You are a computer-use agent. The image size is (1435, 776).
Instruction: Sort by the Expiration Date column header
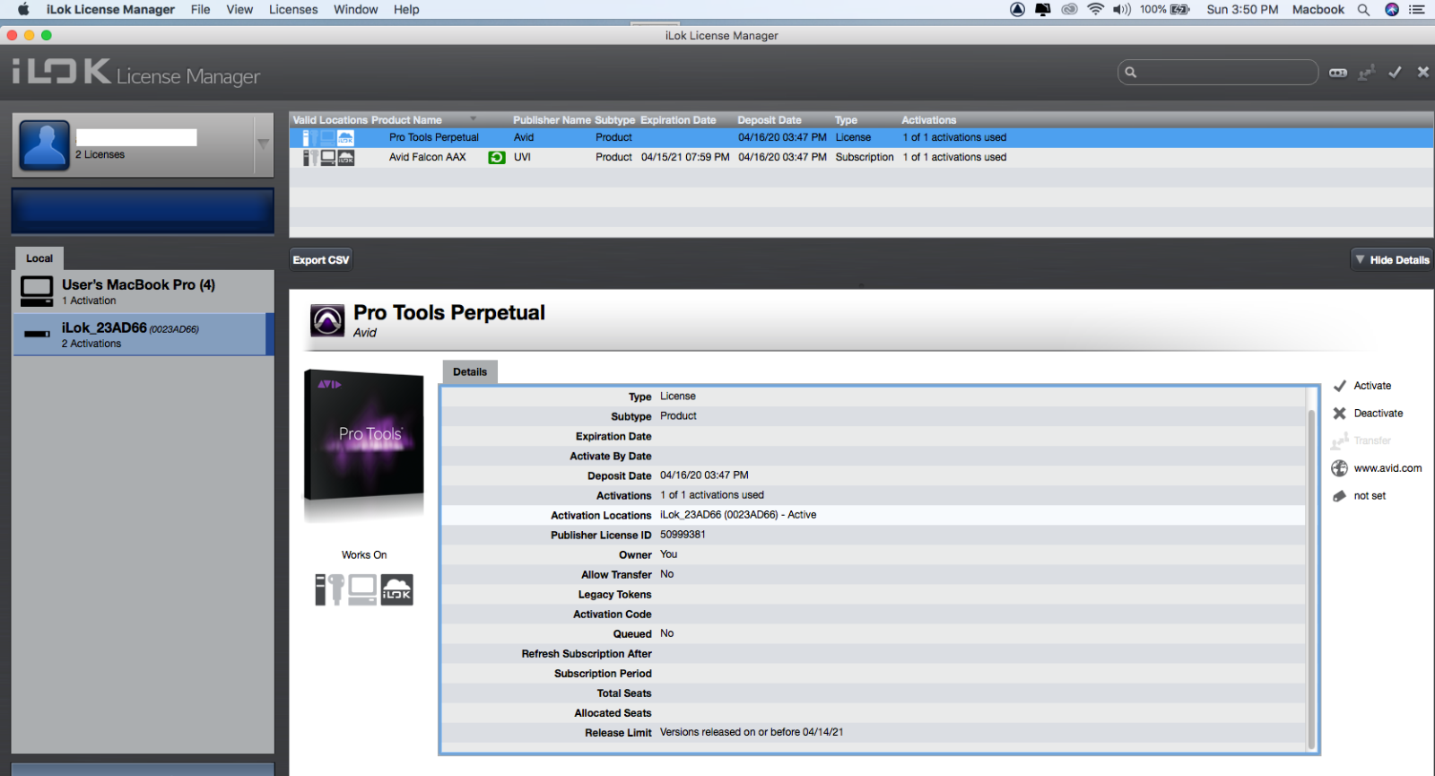tap(678, 120)
